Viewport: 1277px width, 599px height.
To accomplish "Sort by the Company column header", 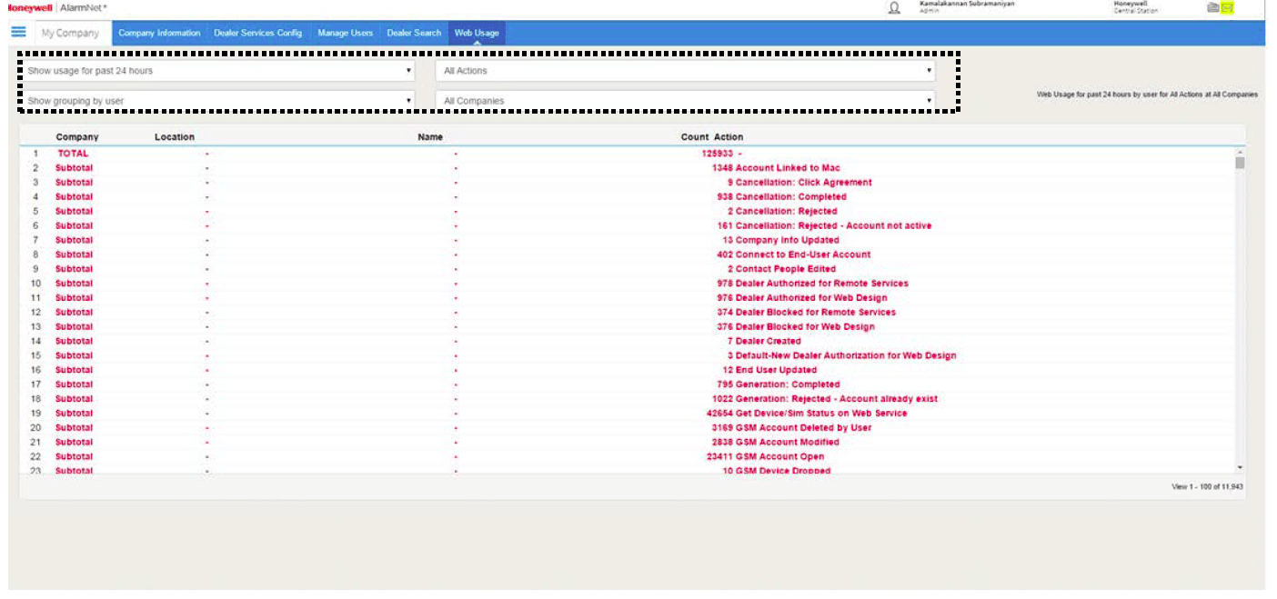I will pyautogui.click(x=77, y=137).
